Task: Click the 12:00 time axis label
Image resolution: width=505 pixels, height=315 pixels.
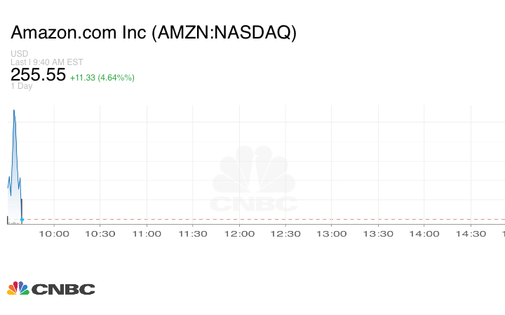Action: 239,234
